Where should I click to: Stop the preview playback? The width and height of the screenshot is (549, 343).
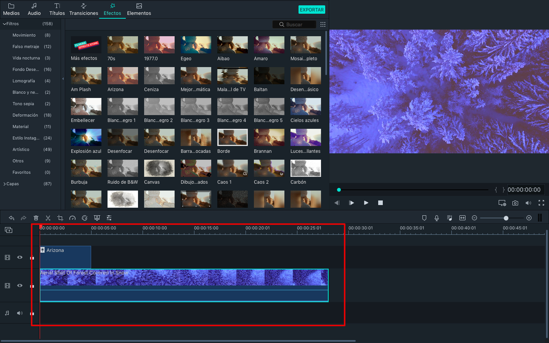pos(380,203)
